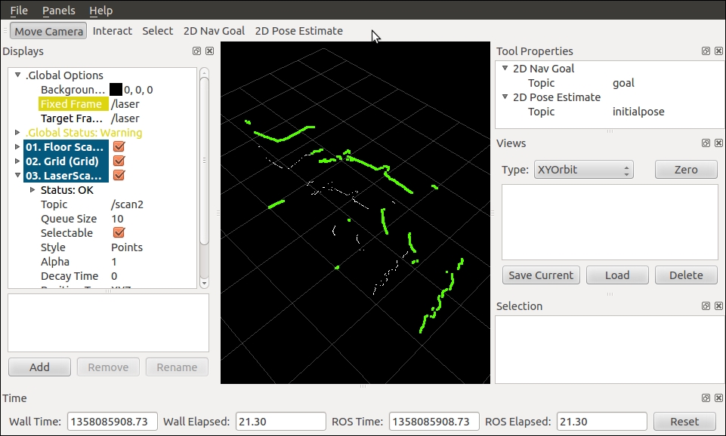The image size is (726, 436).
Task: Click the ROS Elapsed field
Action: tap(601, 422)
